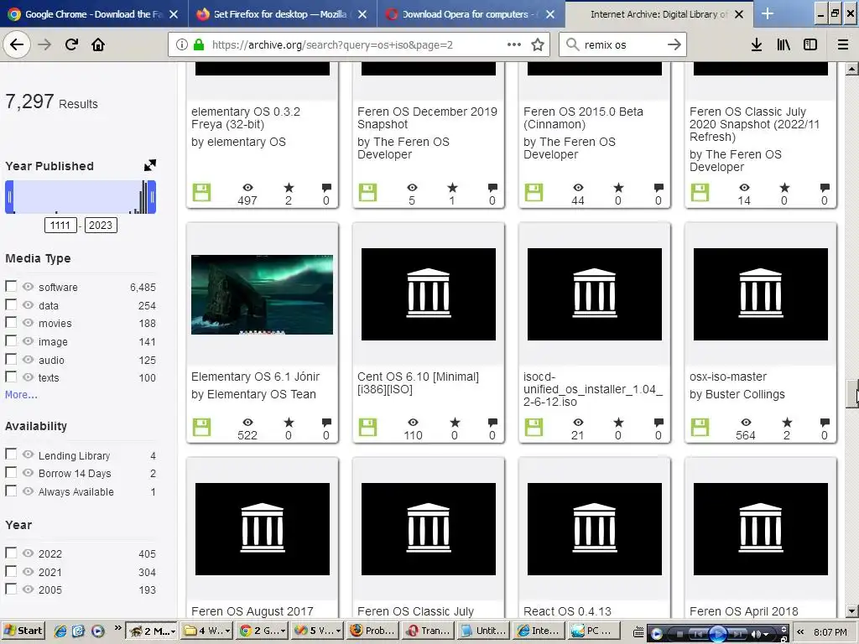Click reviews bubble on Feren OS December 2019
This screenshot has height=644, width=859.
point(492,188)
